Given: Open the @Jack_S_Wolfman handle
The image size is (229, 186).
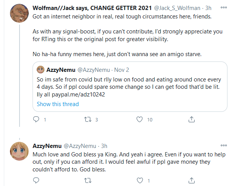Looking at the screenshot, I should (x=177, y=8).
